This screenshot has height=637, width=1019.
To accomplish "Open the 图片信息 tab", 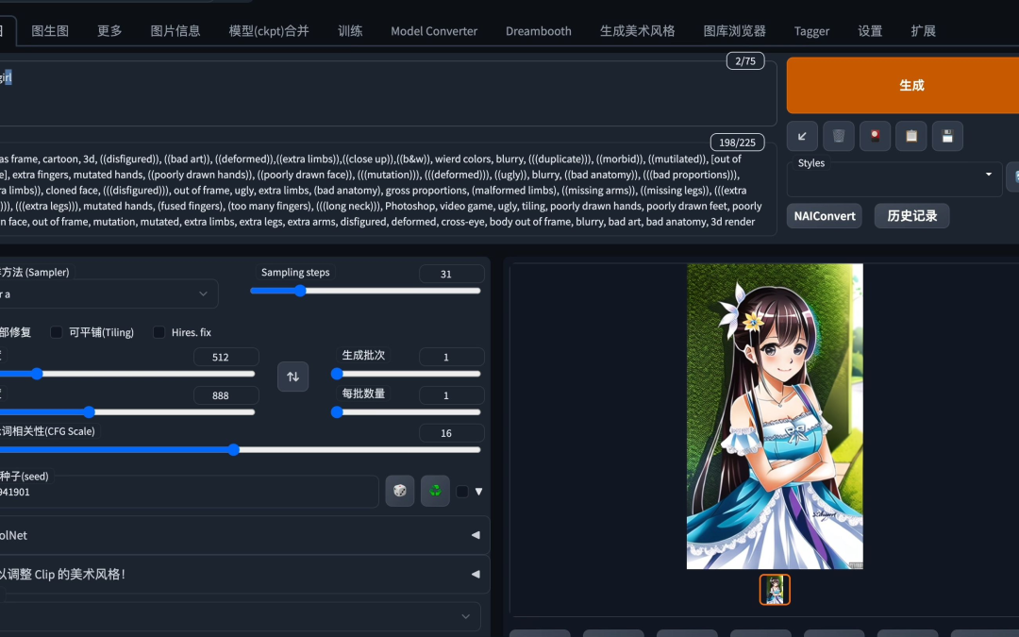I will [175, 30].
